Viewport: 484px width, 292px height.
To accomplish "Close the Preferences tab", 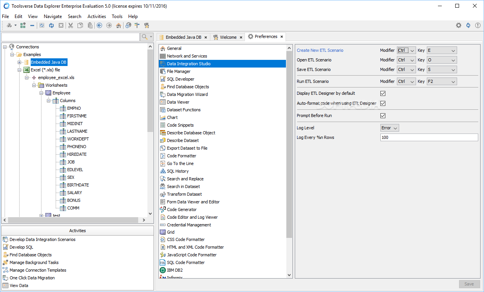I will pos(281,36).
